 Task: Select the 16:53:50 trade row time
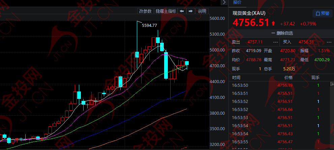[x=240, y=85]
